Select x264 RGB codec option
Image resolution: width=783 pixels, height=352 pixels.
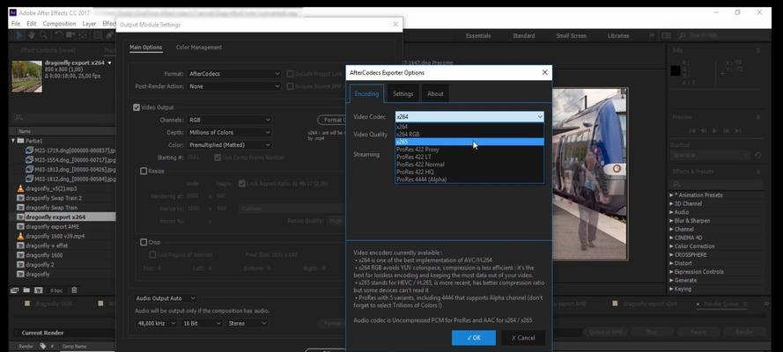469,134
